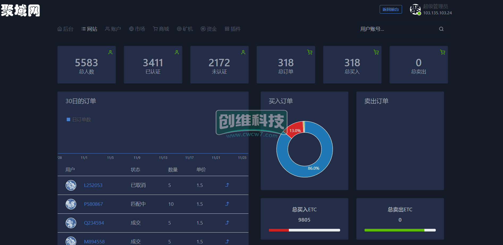Click the search magnifier icon
This screenshot has width=503, height=245.
click(441, 29)
